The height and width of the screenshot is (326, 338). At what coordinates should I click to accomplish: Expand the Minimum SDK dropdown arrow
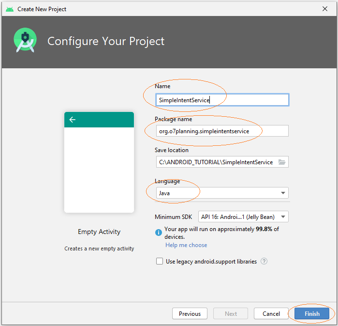283,217
